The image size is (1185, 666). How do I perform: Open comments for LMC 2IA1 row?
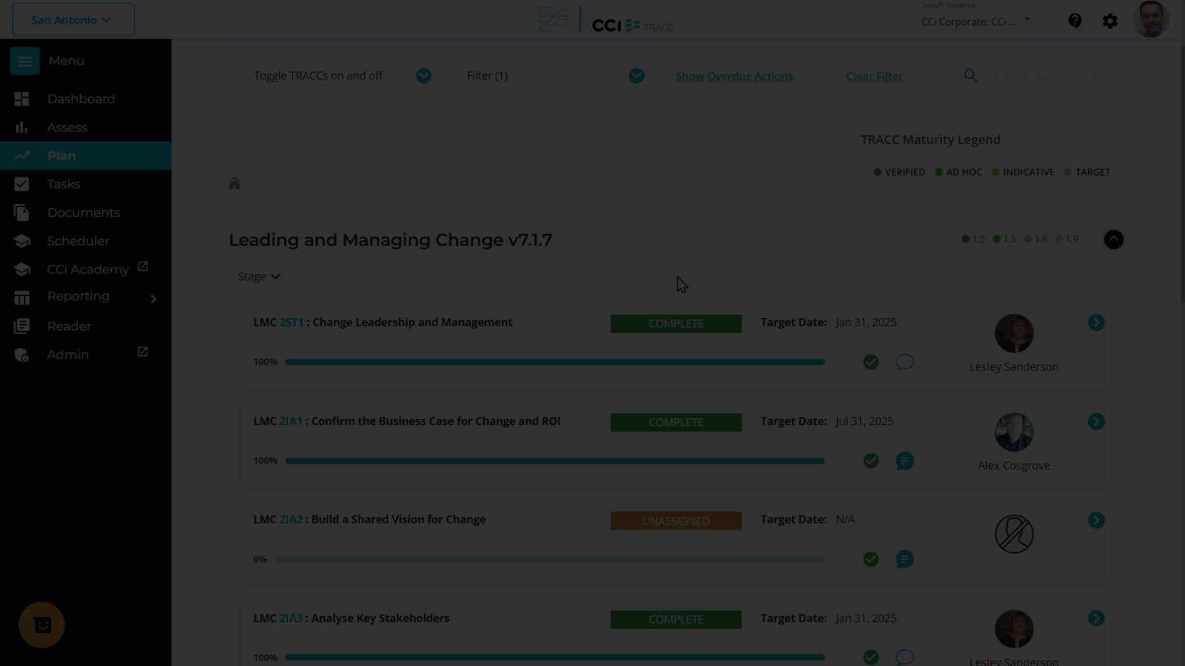point(904,461)
